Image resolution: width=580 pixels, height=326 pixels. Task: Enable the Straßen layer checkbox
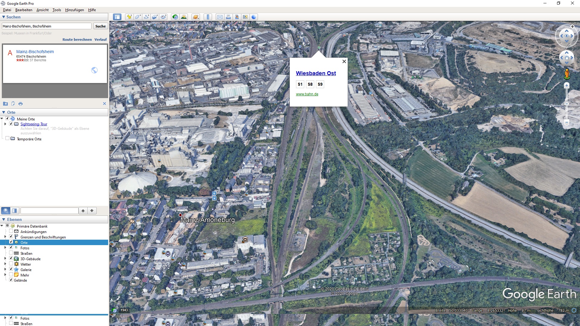pos(11,253)
